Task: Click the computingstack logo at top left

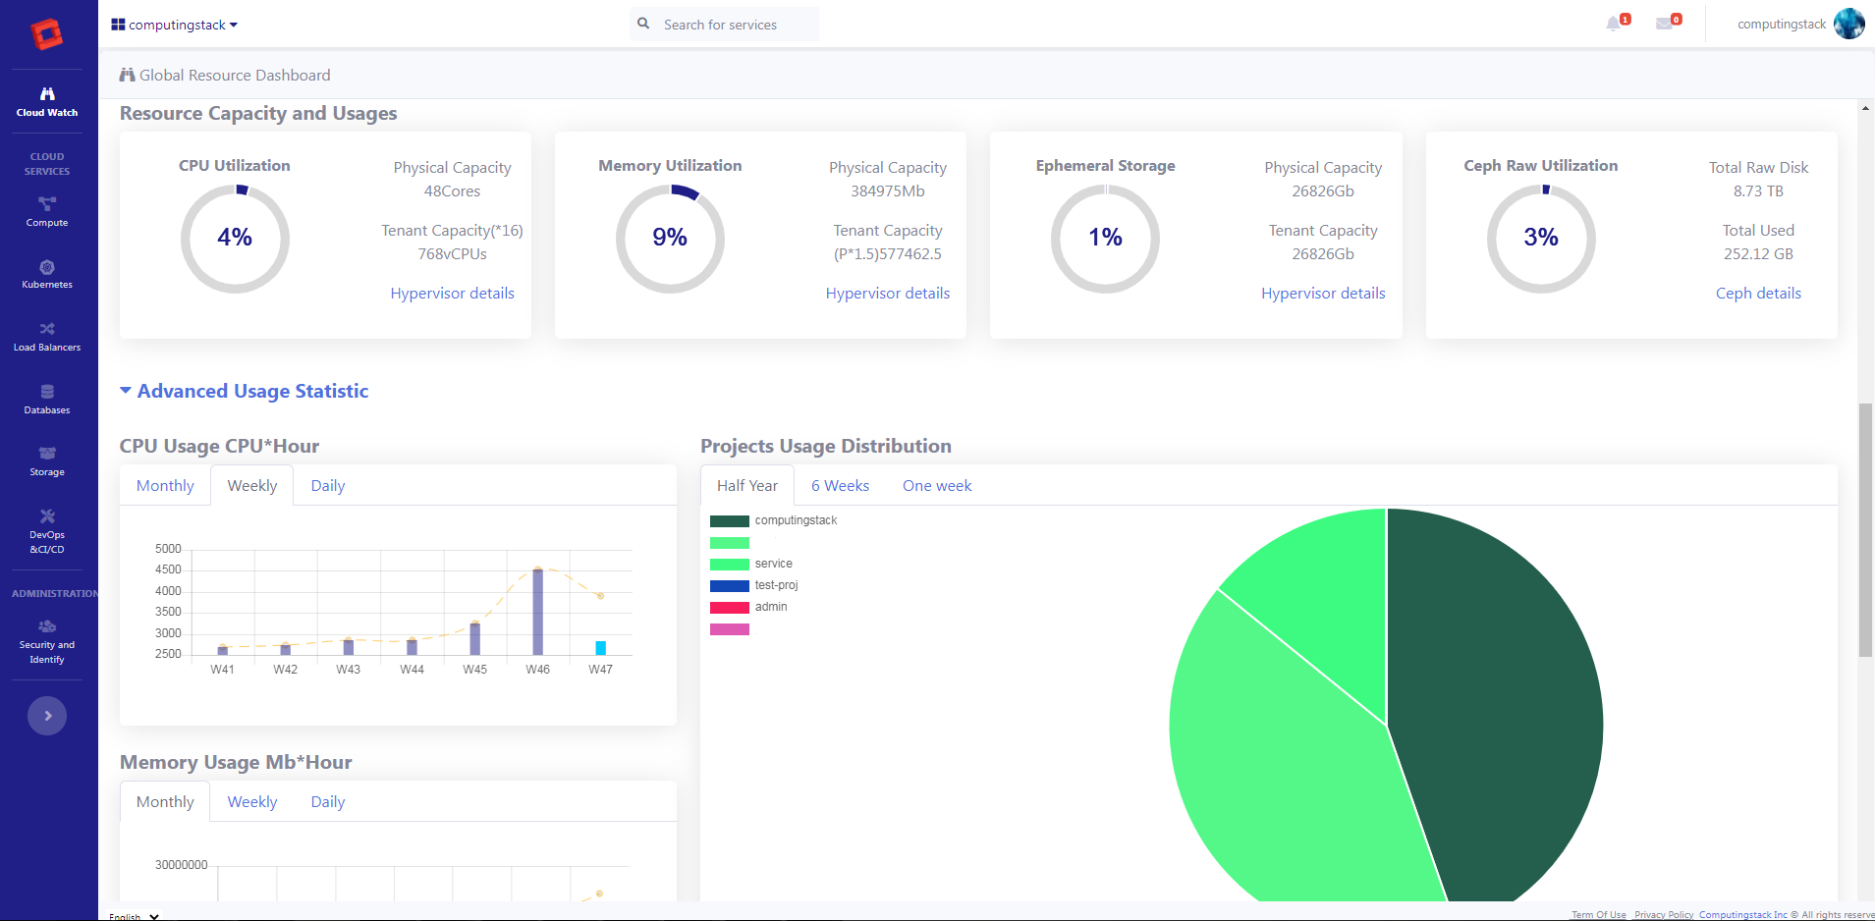Action: pyautogui.click(x=47, y=33)
